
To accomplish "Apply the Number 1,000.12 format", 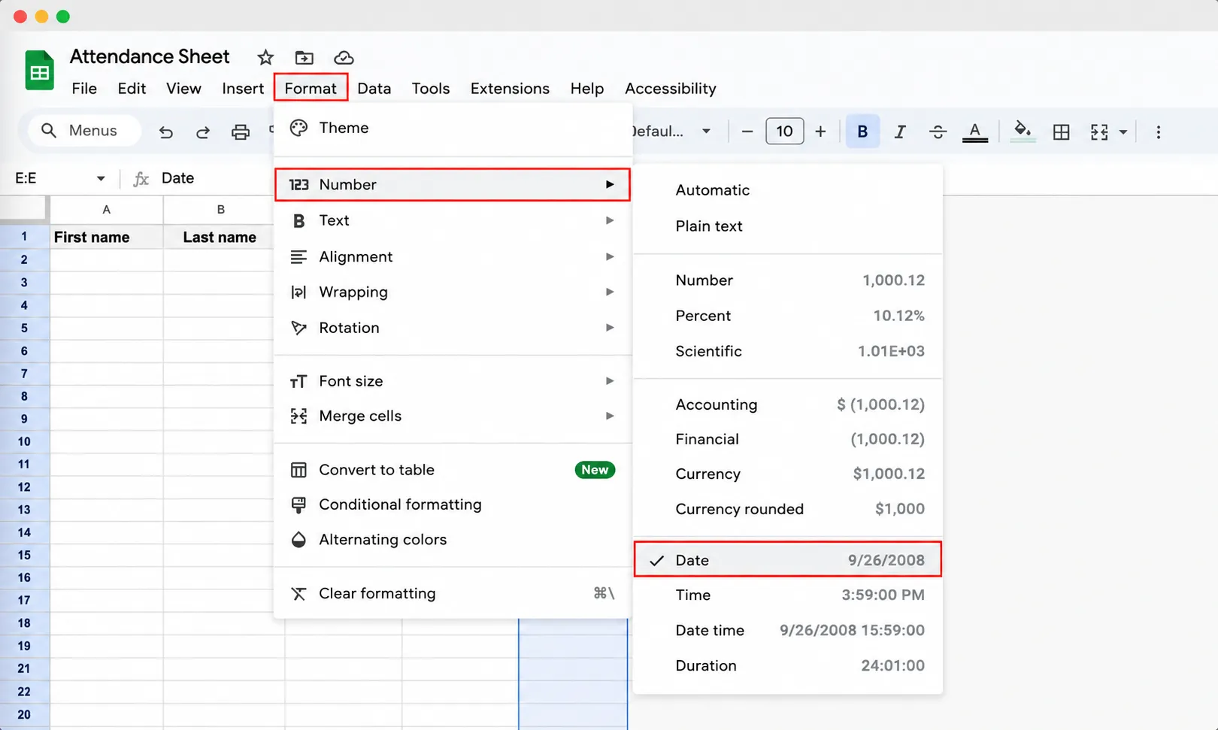I will pyautogui.click(x=788, y=280).
